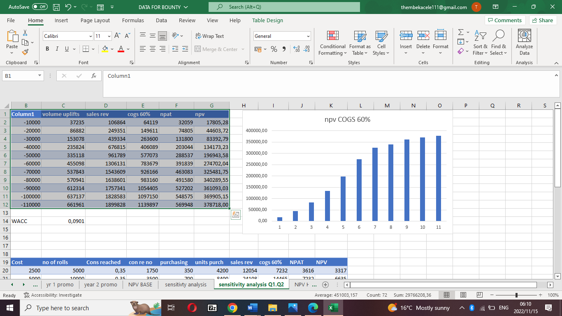Open the Analyze Data tool
Screen dimensions: 562x316
[524, 42]
